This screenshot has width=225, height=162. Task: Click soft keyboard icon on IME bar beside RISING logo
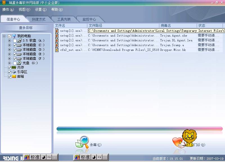pos(55,157)
